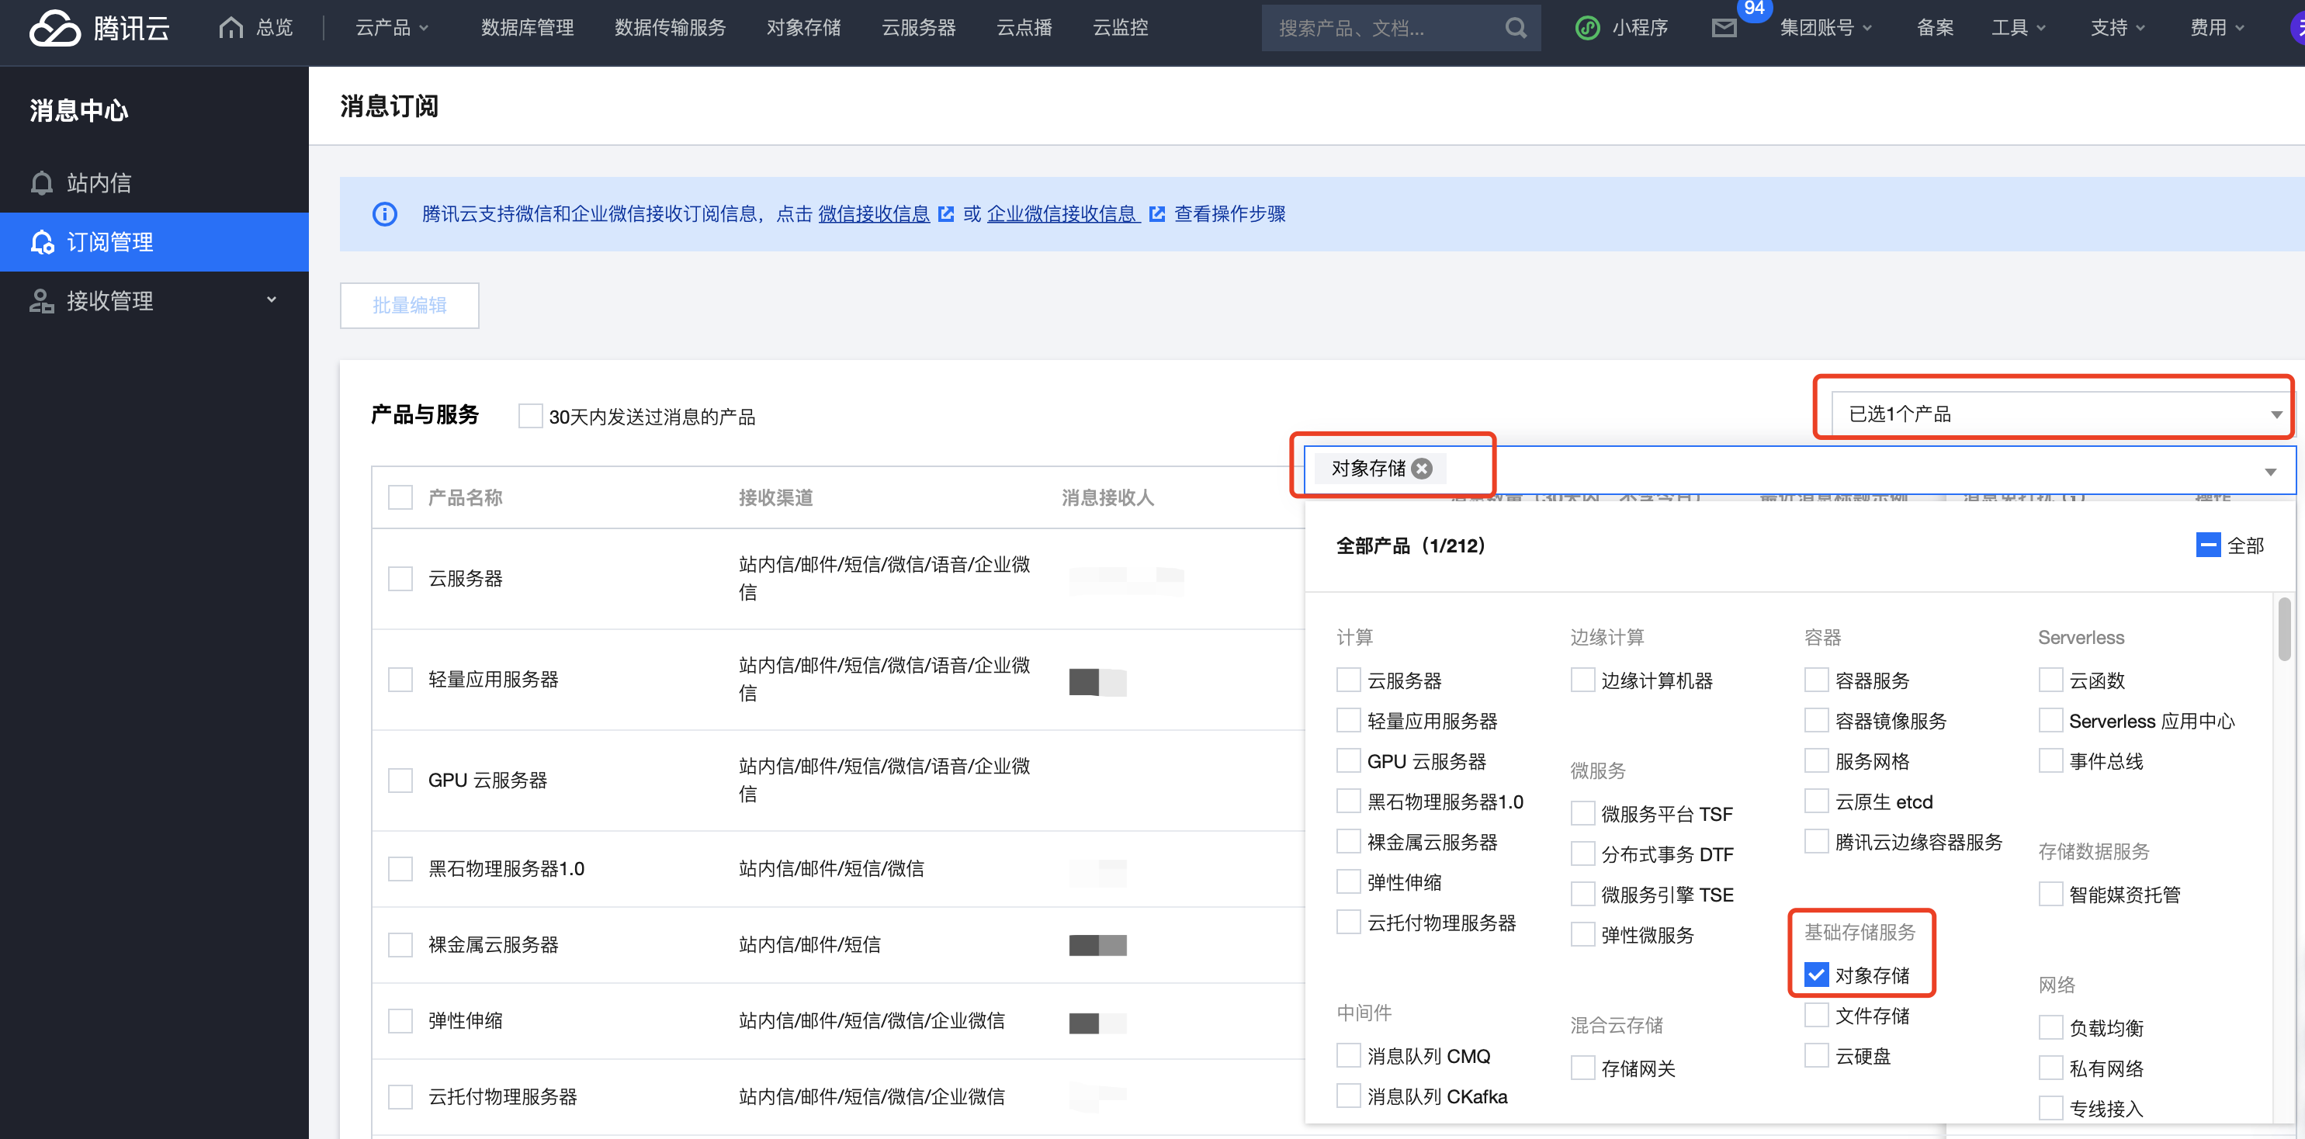
Task: Check the 云服务器 table row checkbox
Action: tap(400, 578)
